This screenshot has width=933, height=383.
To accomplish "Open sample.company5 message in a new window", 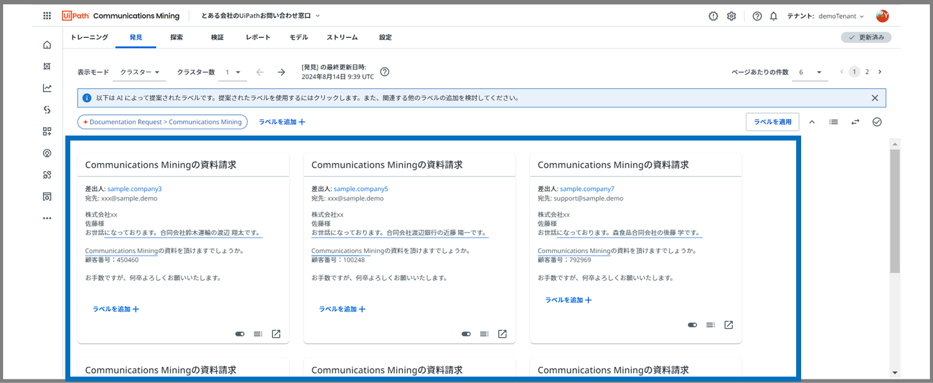I will tap(503, 334).
